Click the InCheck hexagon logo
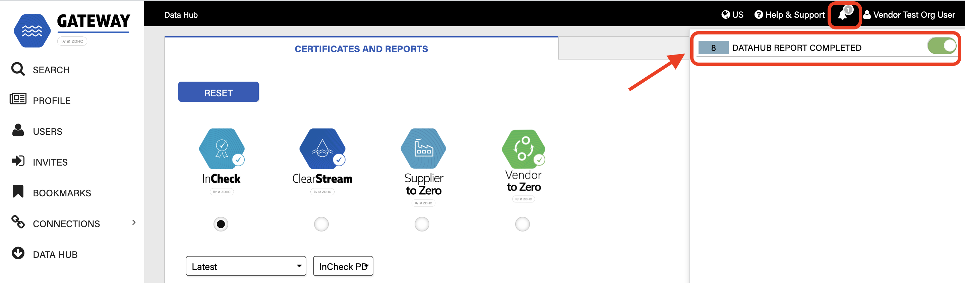Image resolution: width=965 pixels, height=283 pixels. [222, 149]
